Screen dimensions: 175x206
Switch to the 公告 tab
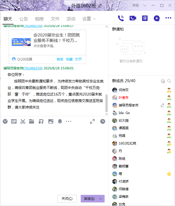[x=24, y=19]
